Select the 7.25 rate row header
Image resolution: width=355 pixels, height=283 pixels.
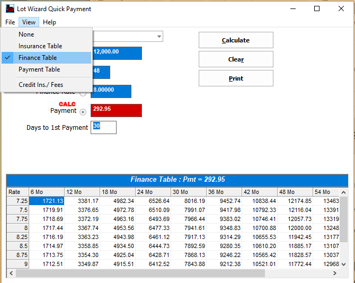coord(17,201)
